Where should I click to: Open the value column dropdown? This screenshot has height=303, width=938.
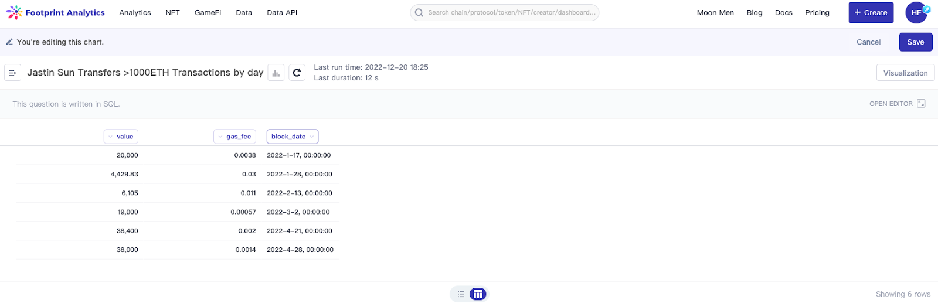point(110,137)
